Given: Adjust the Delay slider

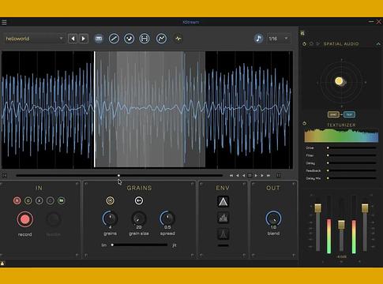Looking at the screenshot, I should (x=351, y=163).
